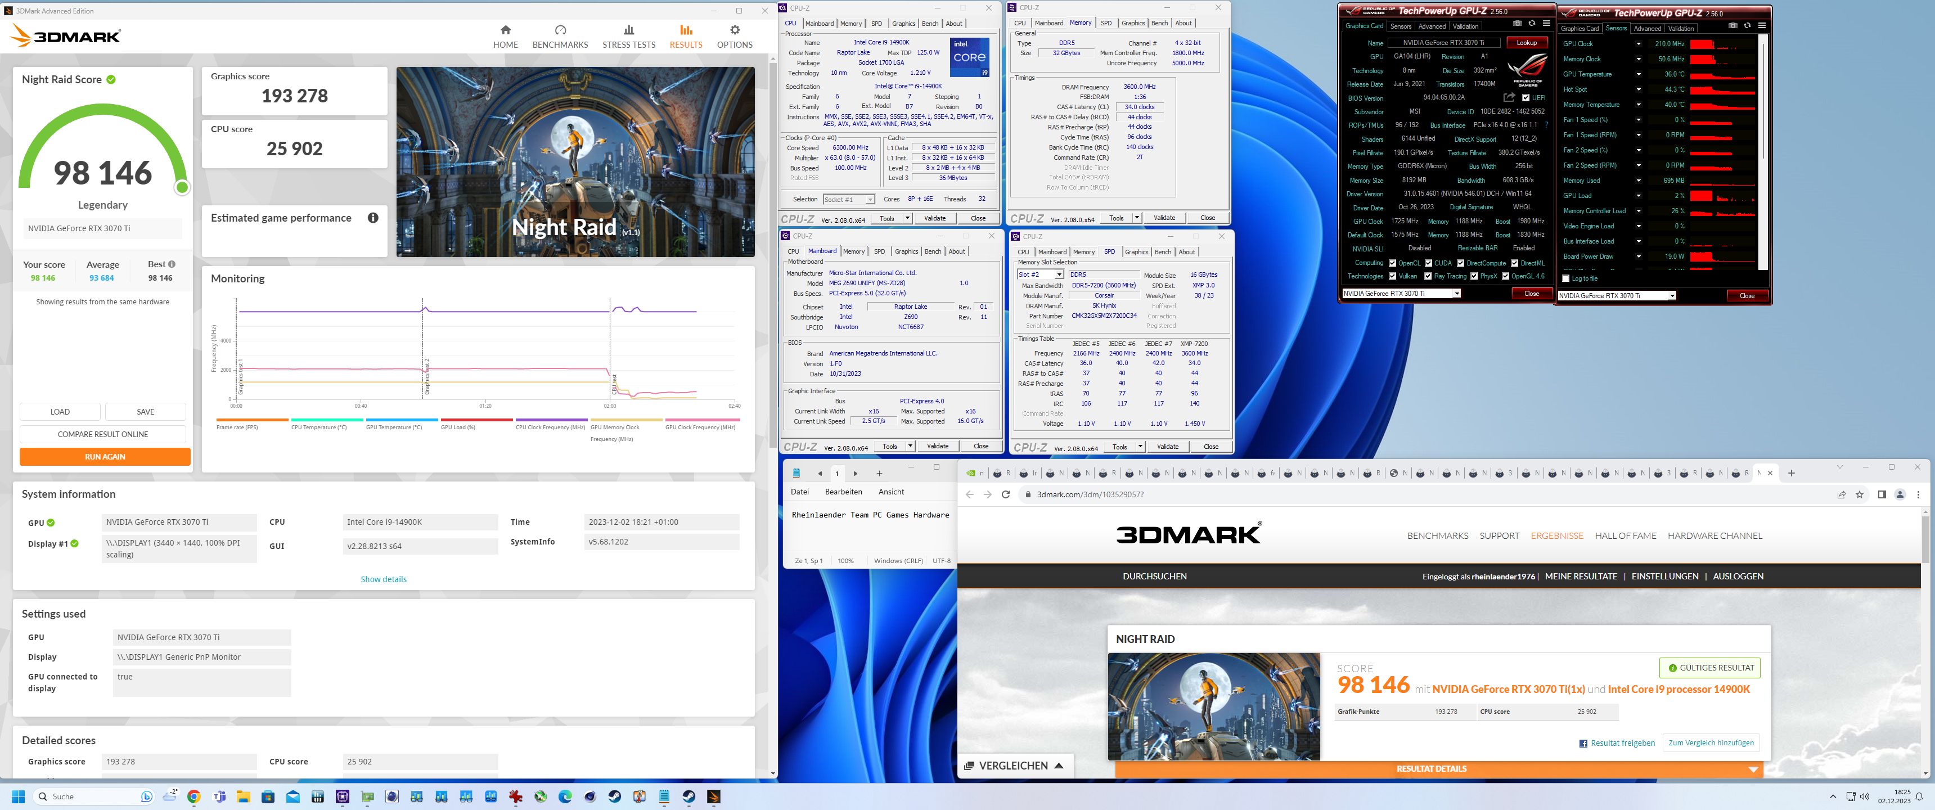This screenshot has height=810, width=1935.
Task: Open the 3DMark HOME section
Action: coord(506,36)
